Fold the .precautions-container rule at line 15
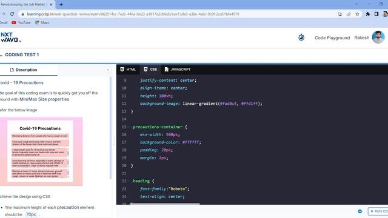The height and width of the screenshot is (218, 388). [128, 127]
